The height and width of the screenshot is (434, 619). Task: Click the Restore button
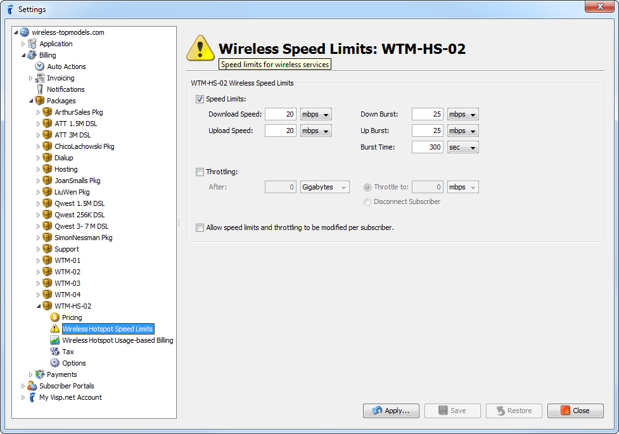(514, 411)
